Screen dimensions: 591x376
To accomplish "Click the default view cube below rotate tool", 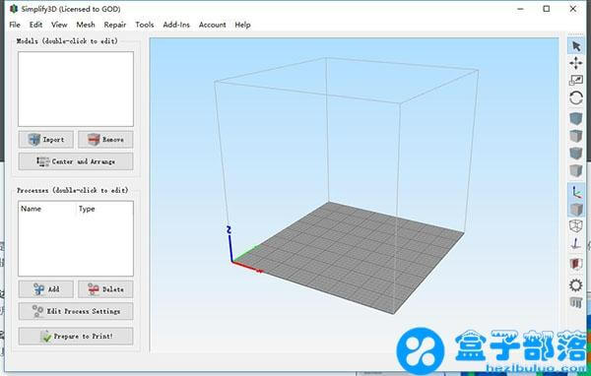I will click(575, 118).
